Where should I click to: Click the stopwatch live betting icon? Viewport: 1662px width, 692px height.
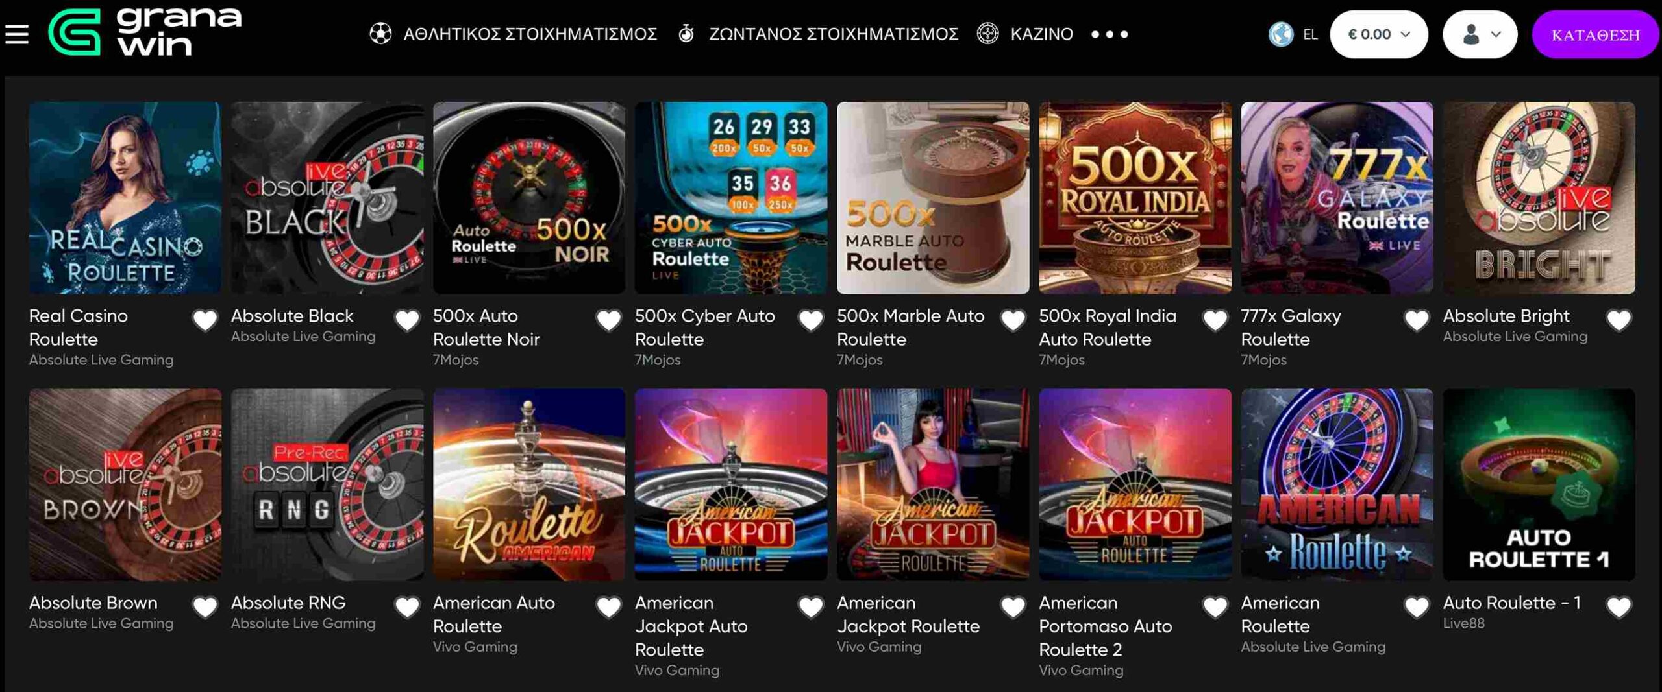(x=686, y=34)
